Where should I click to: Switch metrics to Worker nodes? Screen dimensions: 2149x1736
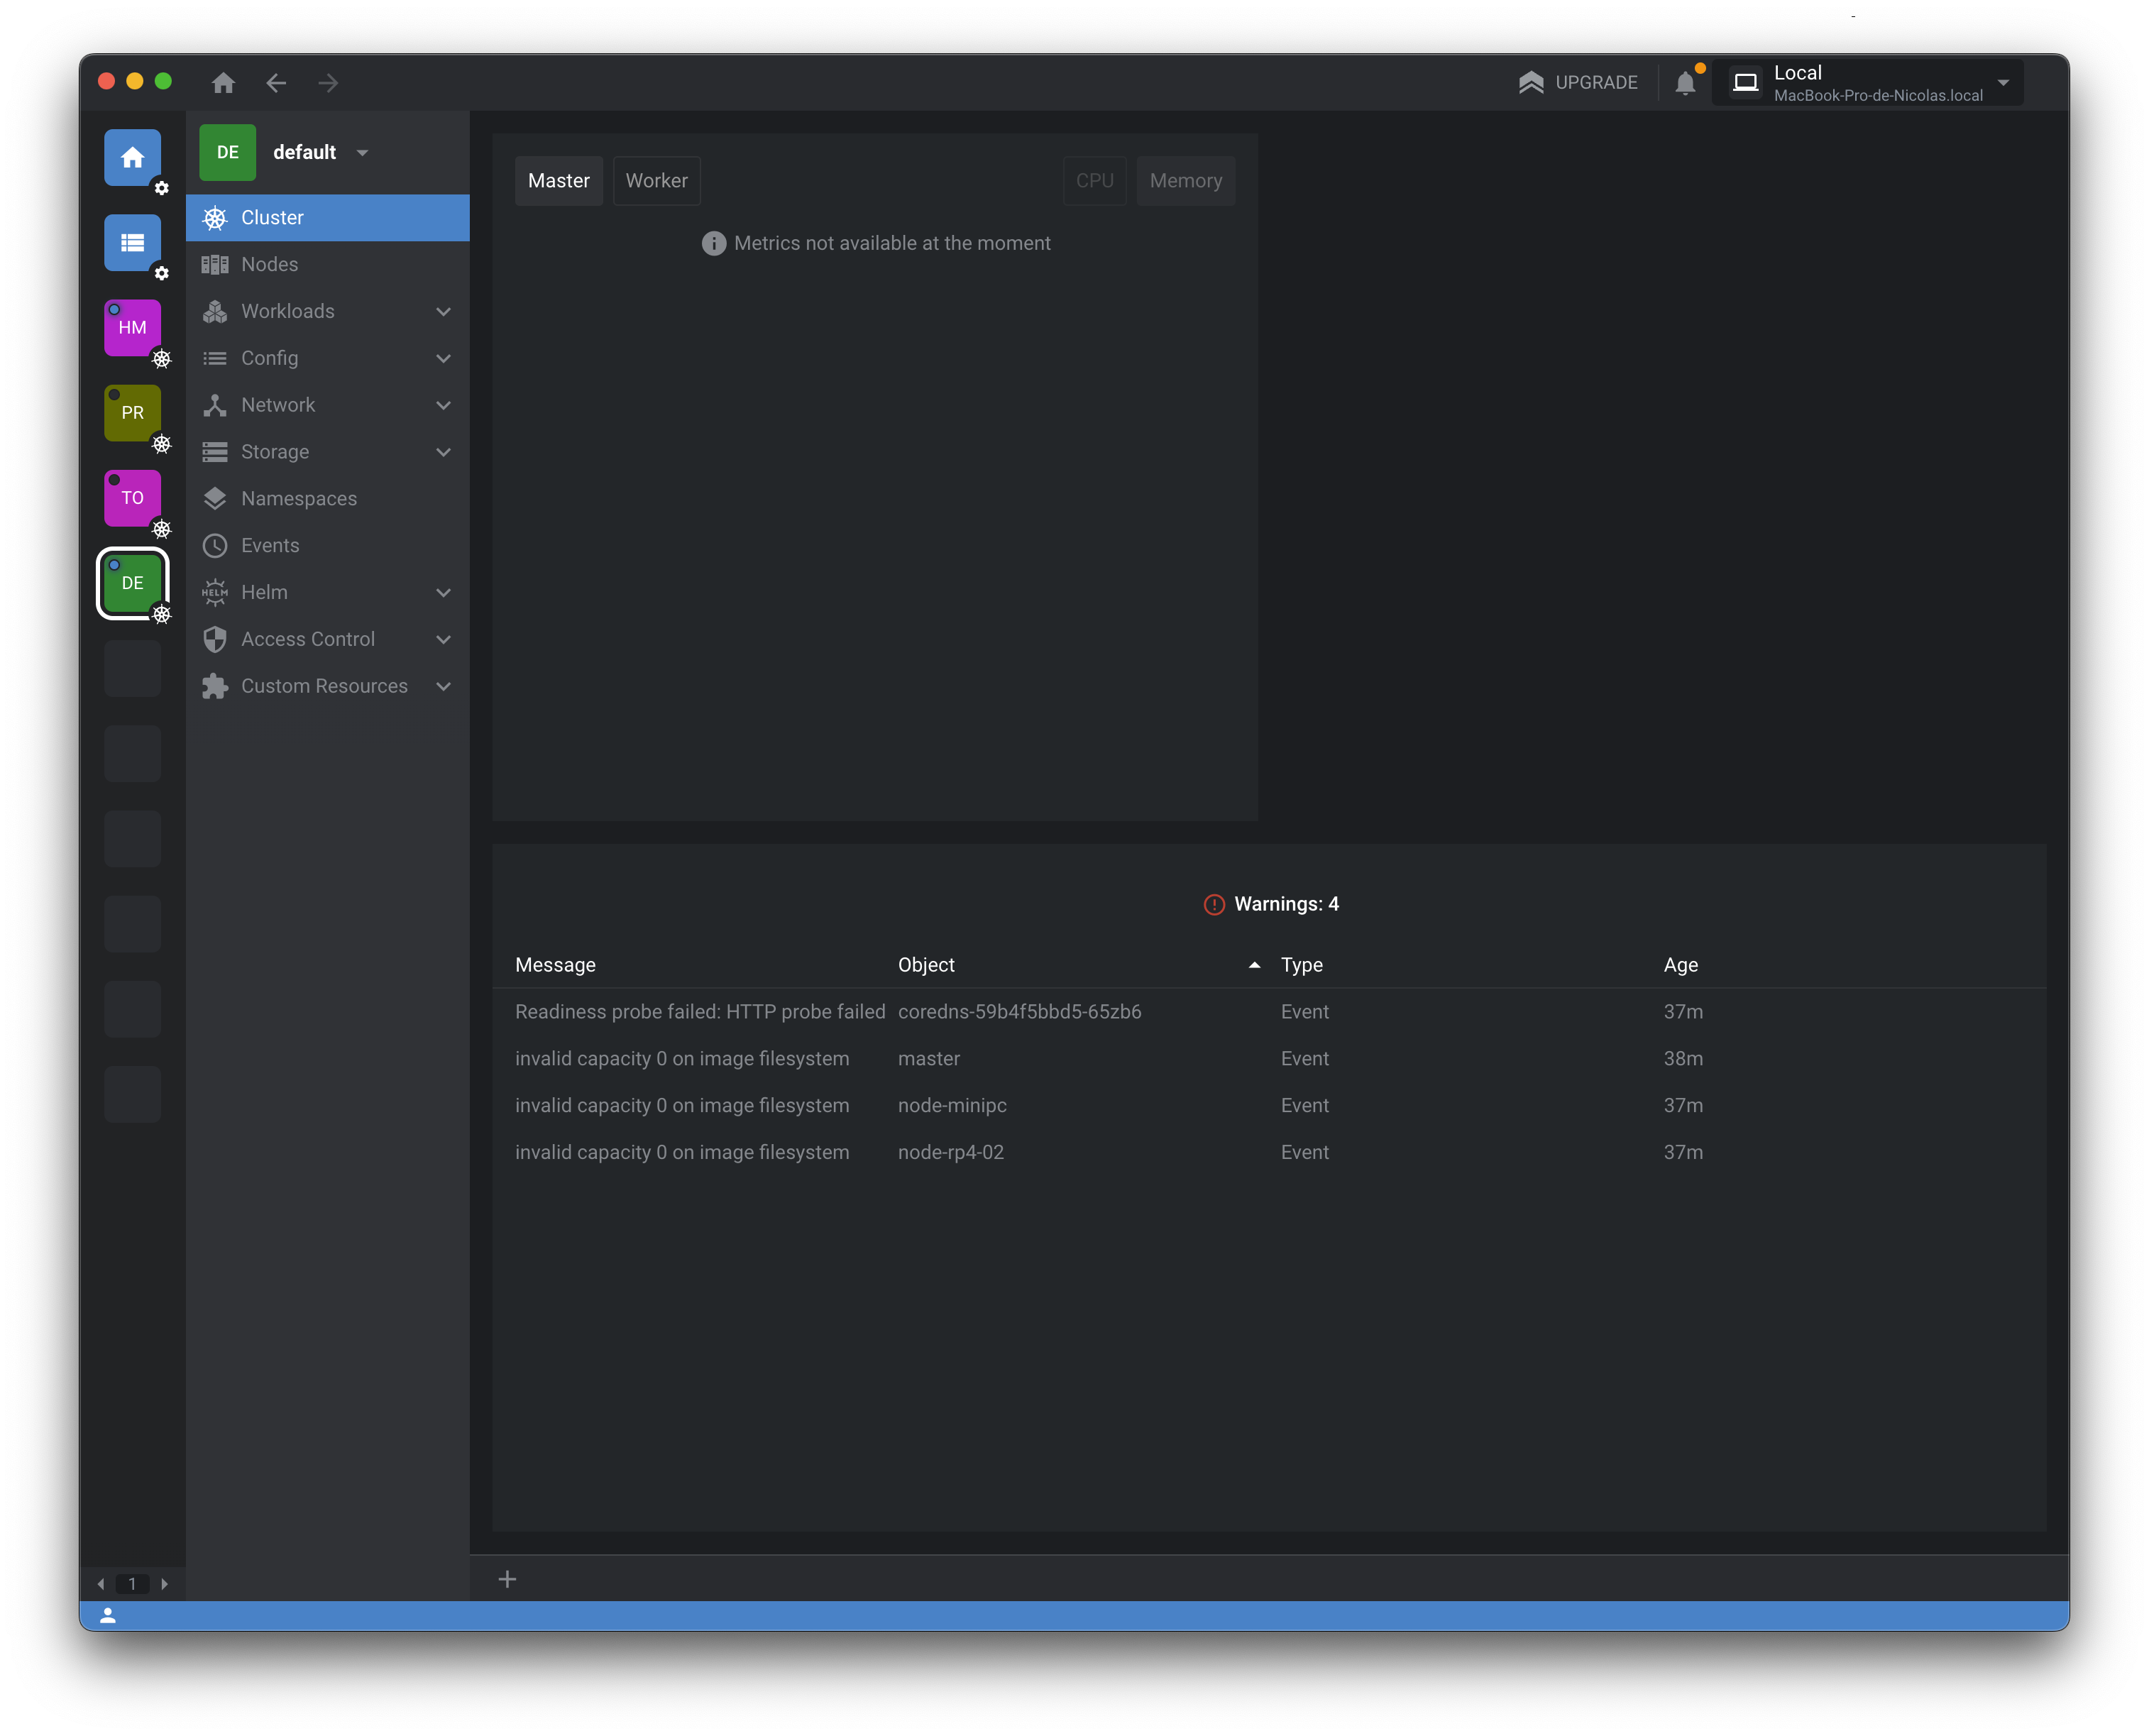[x=656, y=181]
